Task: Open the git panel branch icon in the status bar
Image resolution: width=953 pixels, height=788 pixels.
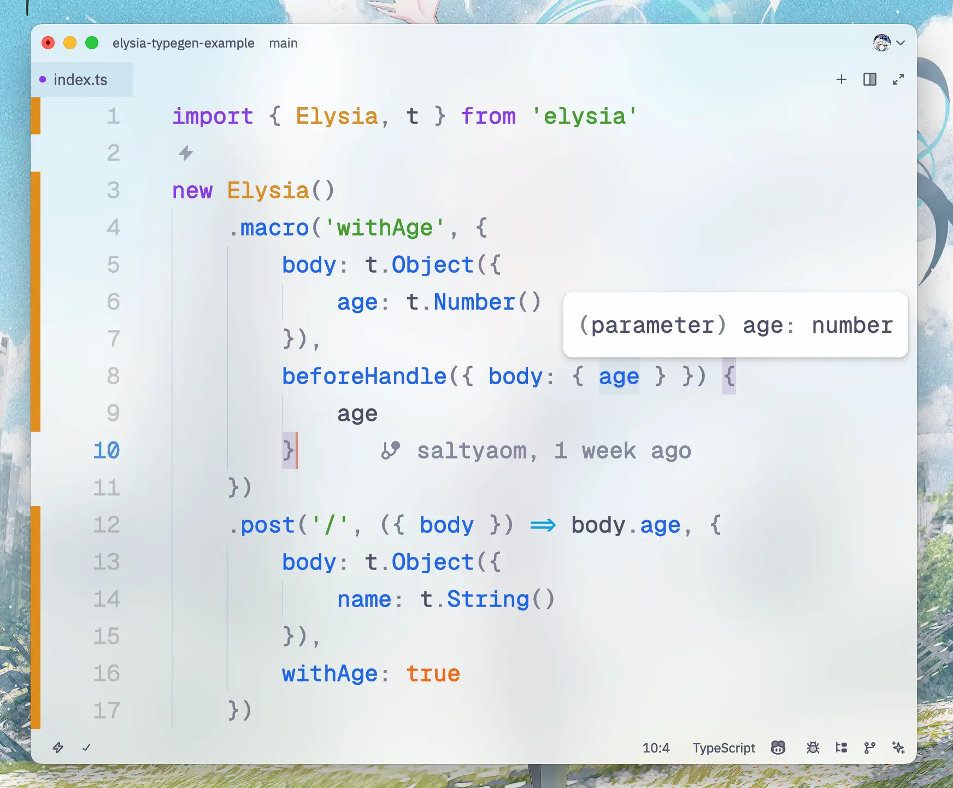Action: 870,748
